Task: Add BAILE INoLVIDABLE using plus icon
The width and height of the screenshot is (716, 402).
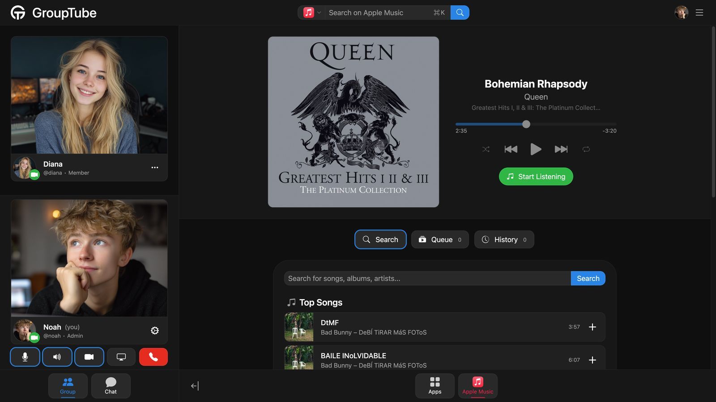Action: 592,360
